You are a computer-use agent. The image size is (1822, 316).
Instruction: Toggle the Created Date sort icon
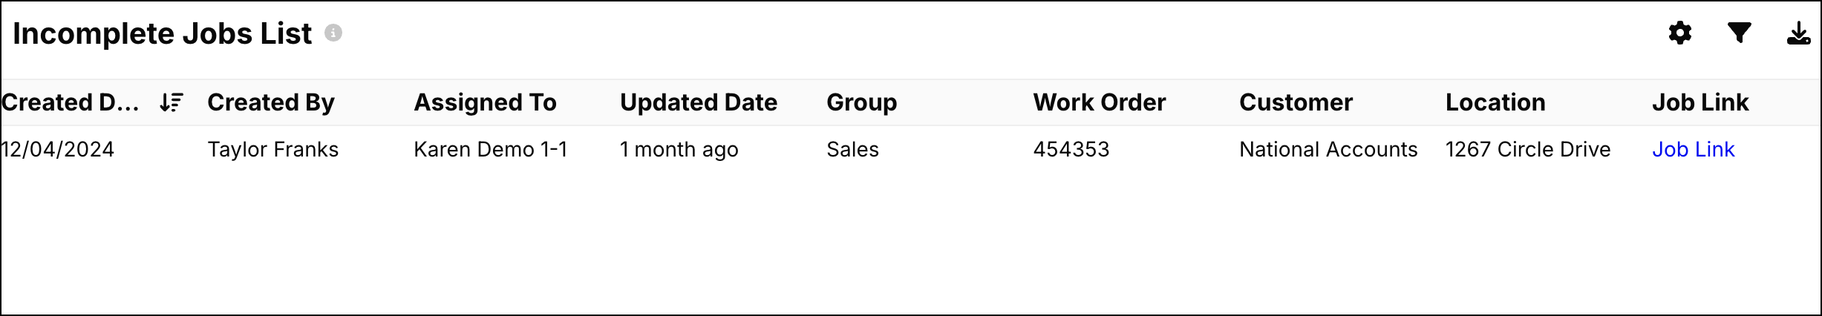pos(172,102)
